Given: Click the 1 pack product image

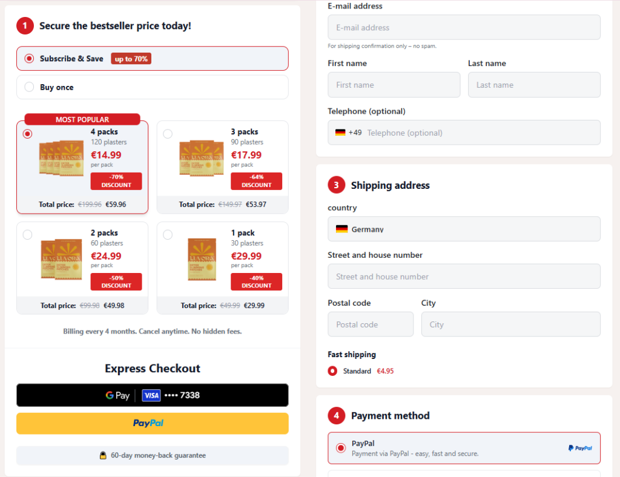Looking at the screenshot, I should 202,259.
